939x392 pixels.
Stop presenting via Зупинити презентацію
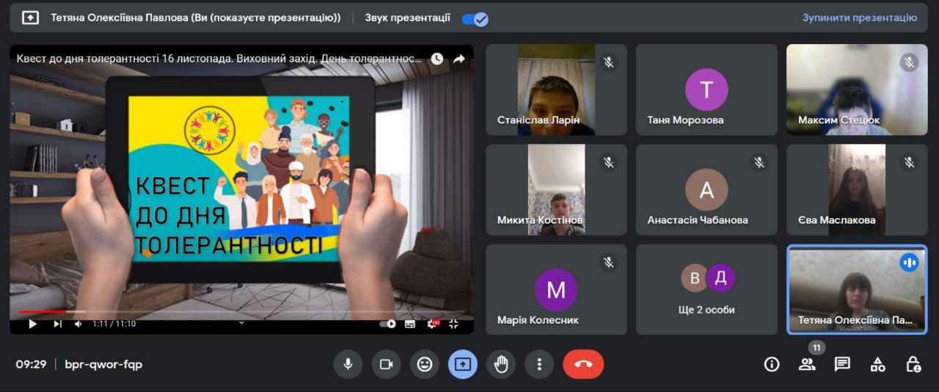(859, 18)
